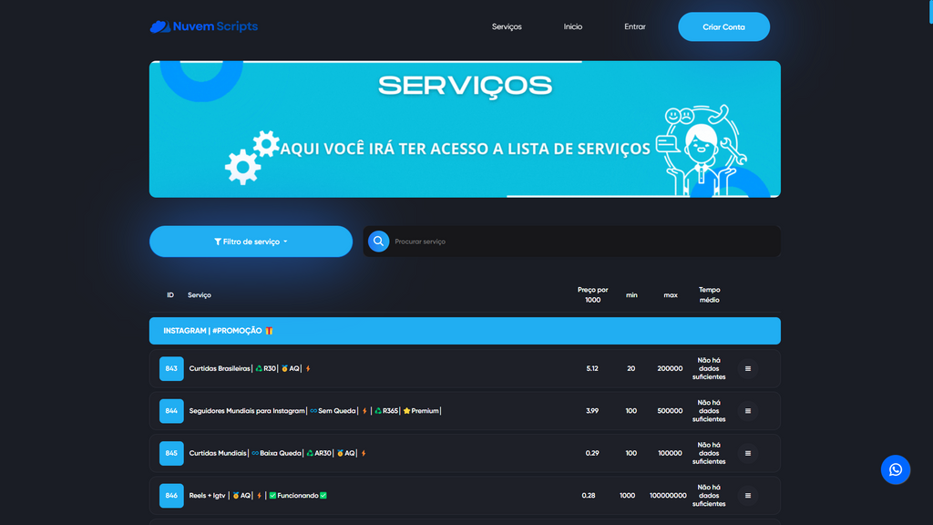Select Serviços in the top navigation
933x525 pixels.
pyautogui.click(x=507, y=26)
